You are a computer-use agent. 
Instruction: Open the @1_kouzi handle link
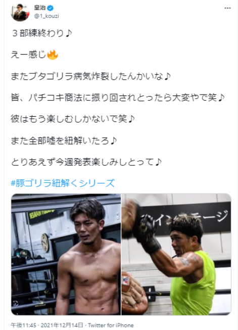[x=46, y=16]
